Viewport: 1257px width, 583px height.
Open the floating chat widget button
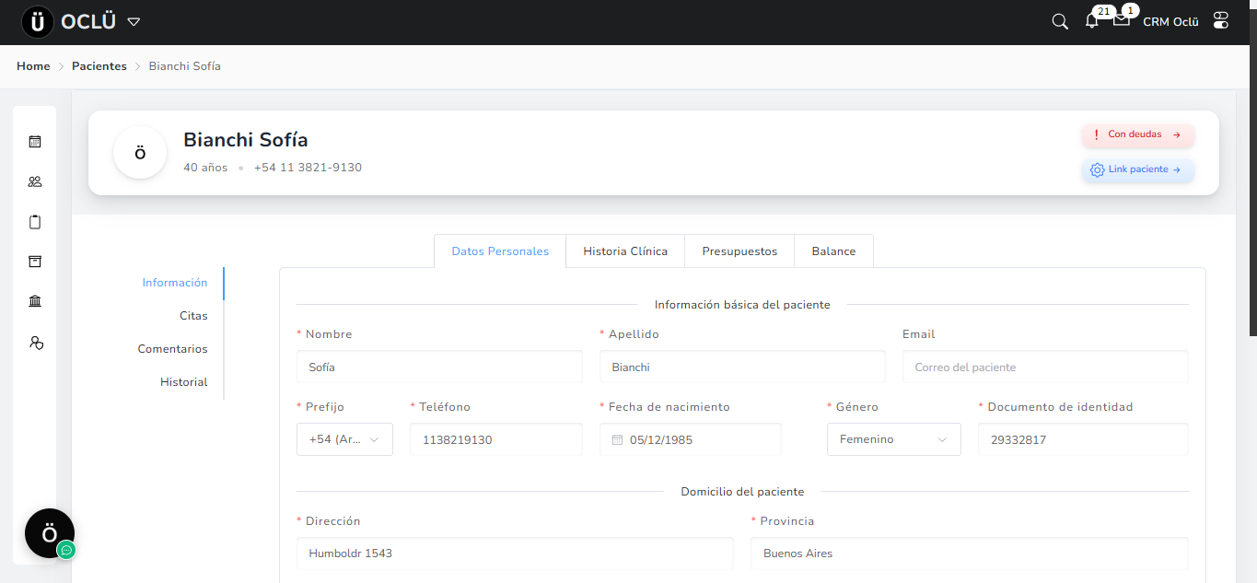[x=50, y=533]
